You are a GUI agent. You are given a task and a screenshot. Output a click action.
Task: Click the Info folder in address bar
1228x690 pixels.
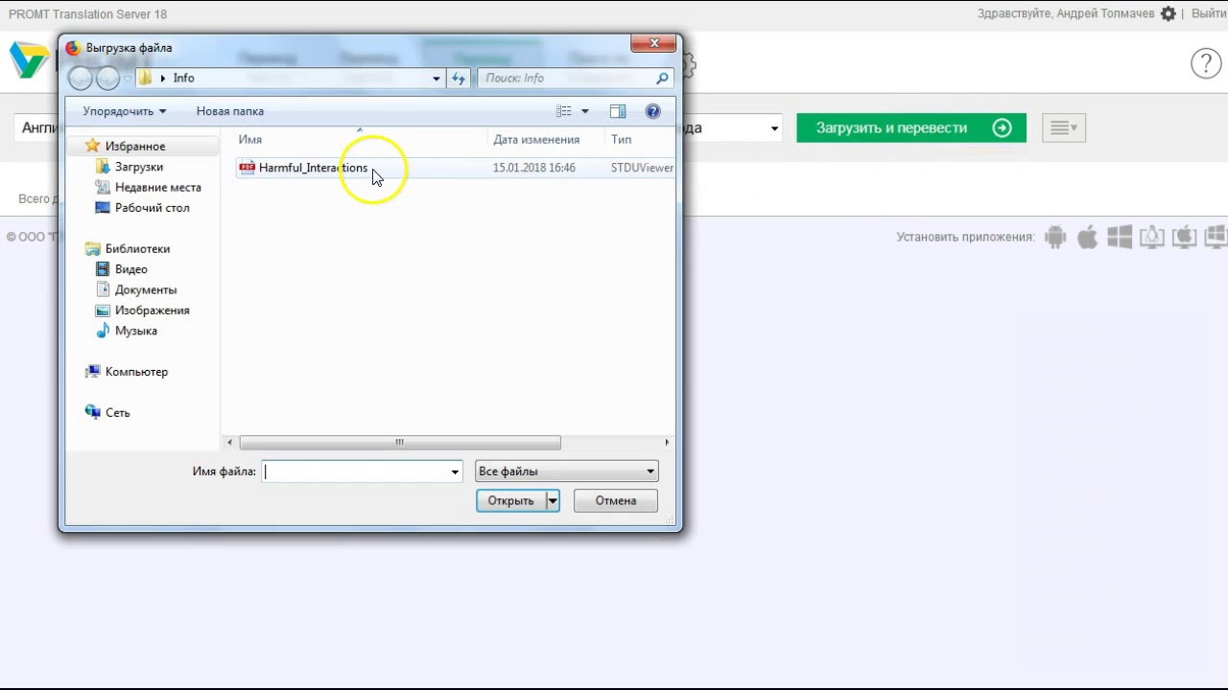(x=183, y=79)
